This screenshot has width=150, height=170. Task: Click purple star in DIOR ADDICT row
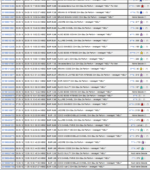click(x=141, y=81)
